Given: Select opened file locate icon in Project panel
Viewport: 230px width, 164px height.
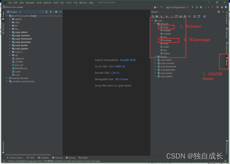Looking at the screenshot, I should tap(42, 12).
